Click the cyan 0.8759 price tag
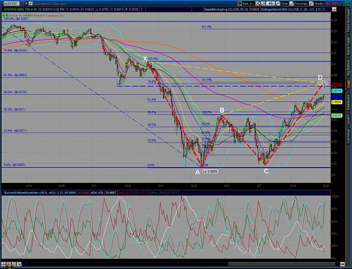 click(337, 91)
